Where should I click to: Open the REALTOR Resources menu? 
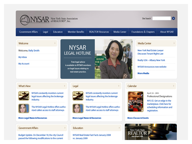coord(99,32)
